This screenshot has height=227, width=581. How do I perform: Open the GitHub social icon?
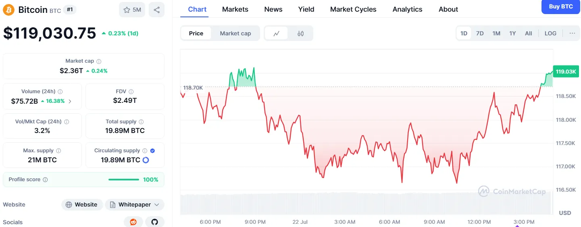coord(154,222)
